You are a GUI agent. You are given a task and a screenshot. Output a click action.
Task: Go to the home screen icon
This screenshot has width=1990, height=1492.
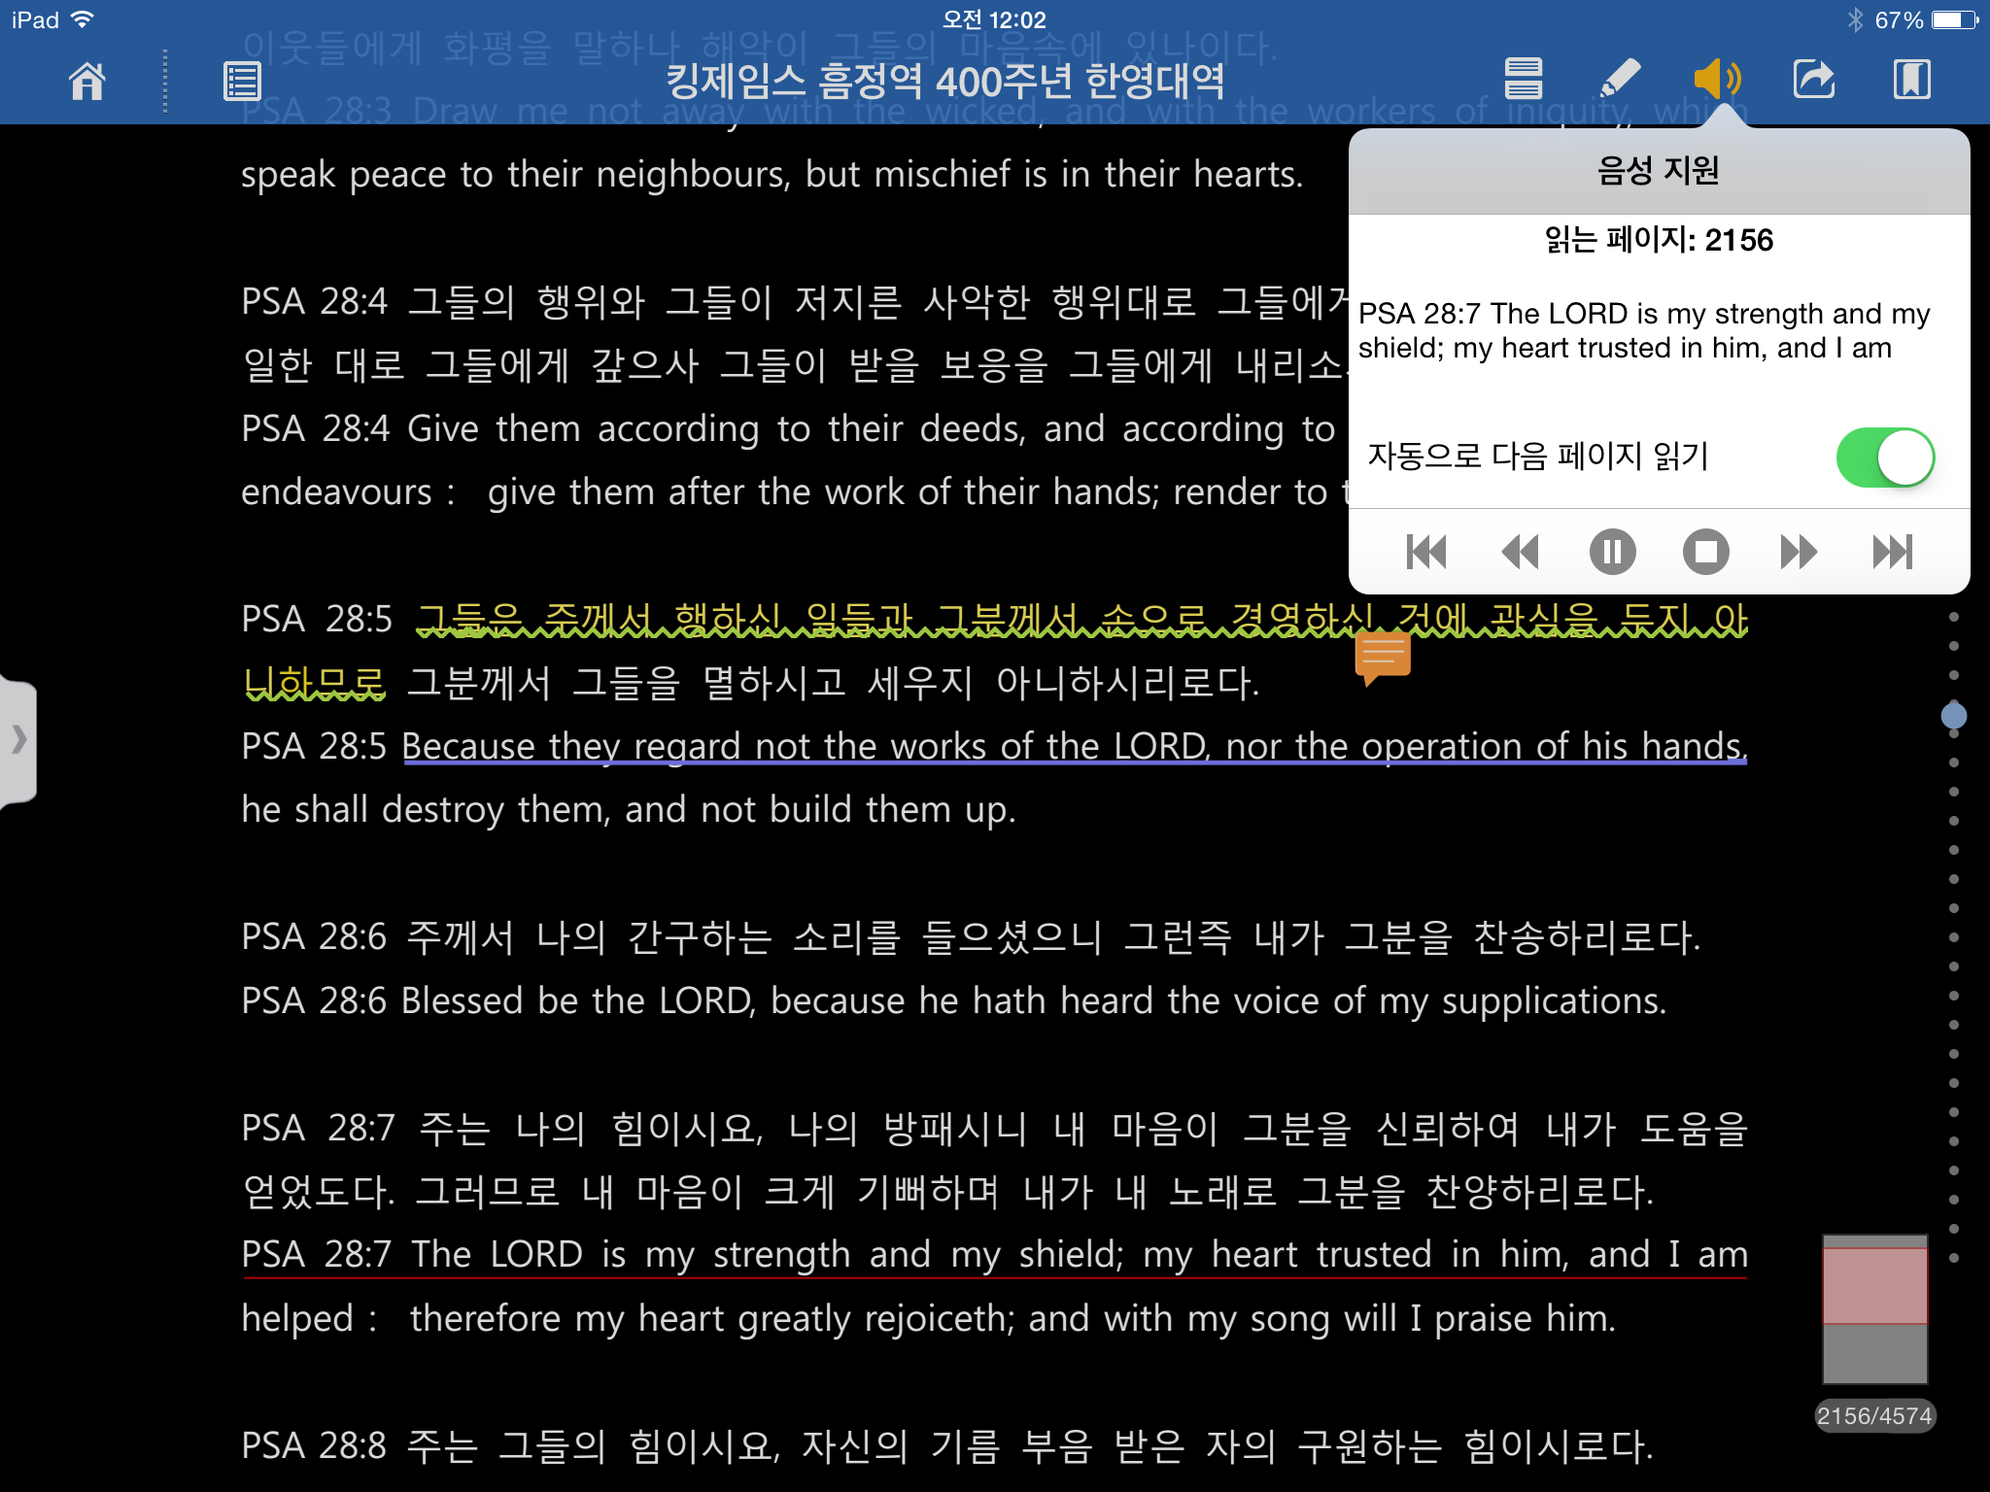[87, 81]
